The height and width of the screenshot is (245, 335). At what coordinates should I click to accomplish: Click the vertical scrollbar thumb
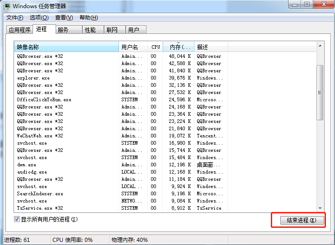320,93
